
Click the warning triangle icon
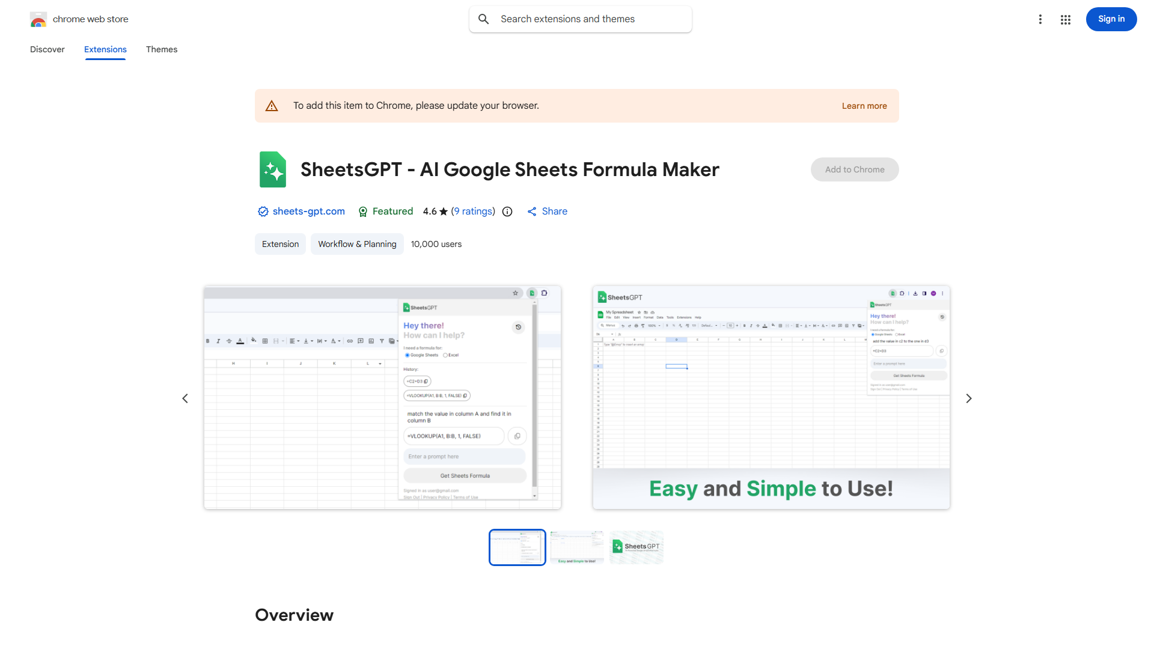(x=272, y=106)
